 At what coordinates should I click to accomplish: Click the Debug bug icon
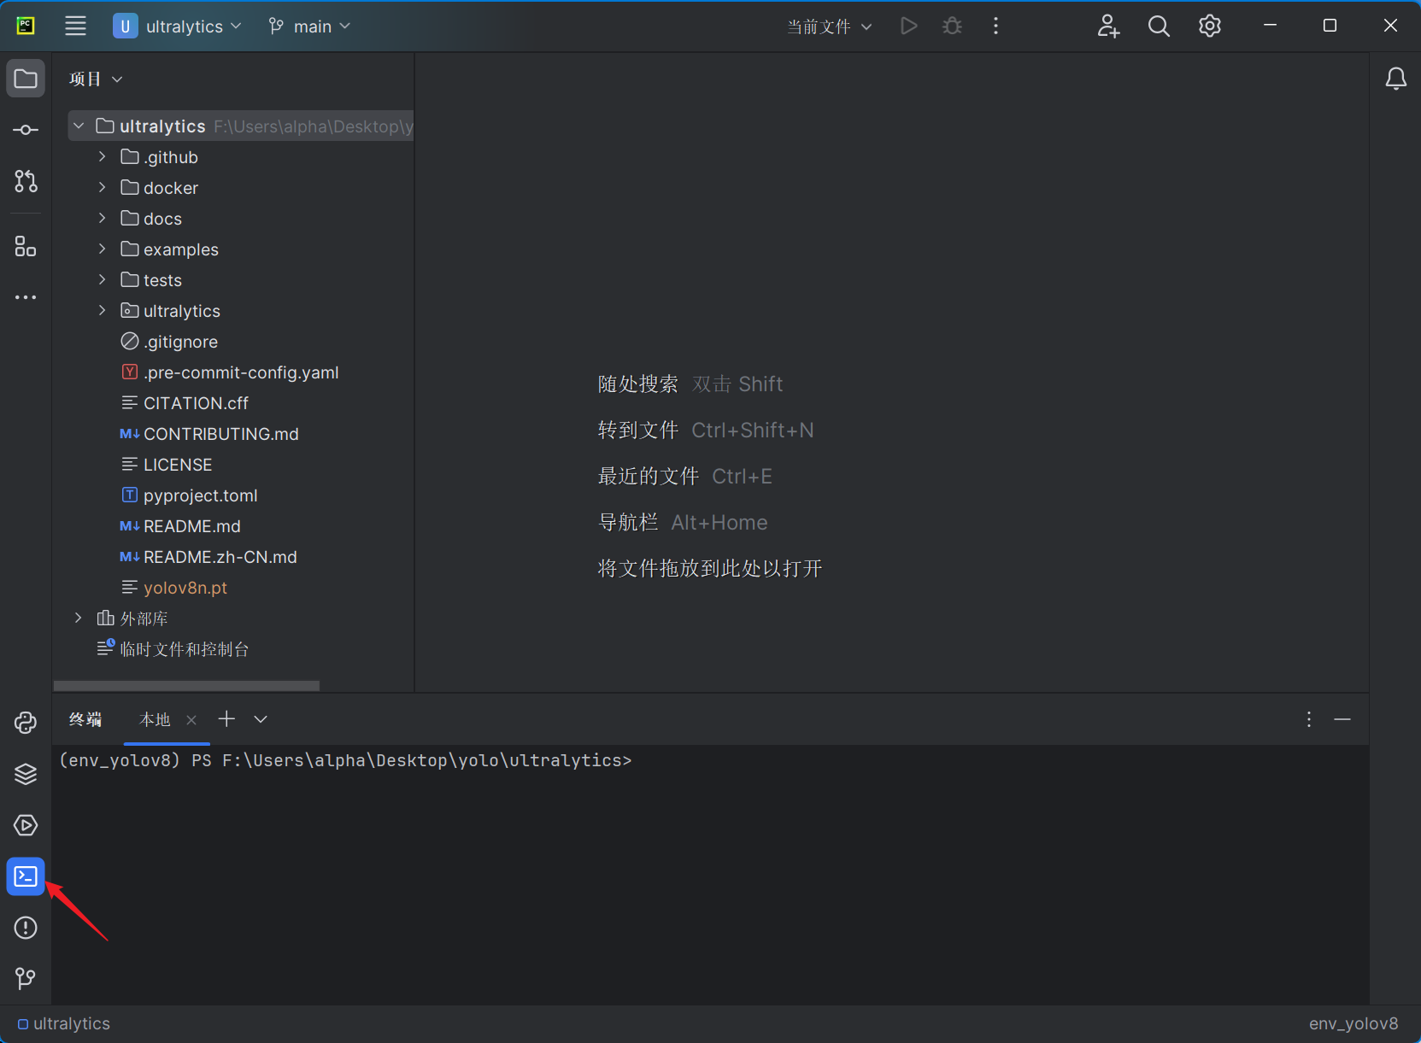pyautogui.click(x=952, y=26)
